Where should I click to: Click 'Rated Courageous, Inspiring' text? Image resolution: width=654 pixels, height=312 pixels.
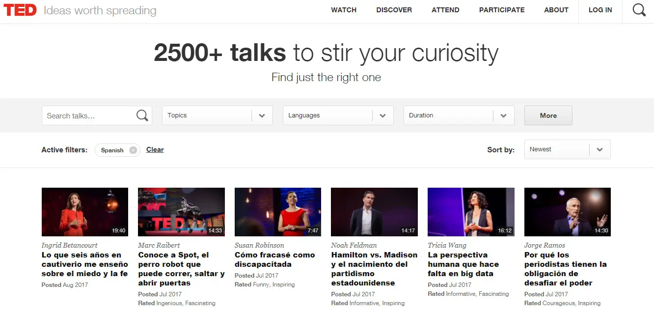pos(562,304)
